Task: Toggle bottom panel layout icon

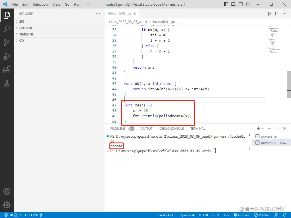Action: tap(233, 4)
